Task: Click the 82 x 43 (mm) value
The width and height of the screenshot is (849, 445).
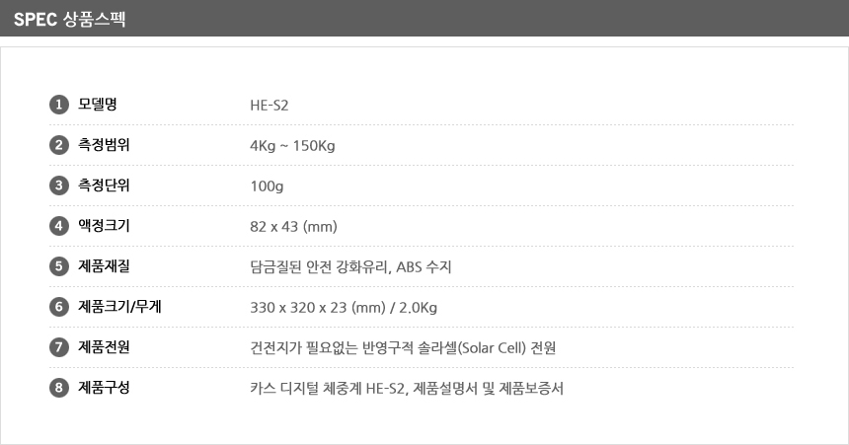Action: [294, 227]
